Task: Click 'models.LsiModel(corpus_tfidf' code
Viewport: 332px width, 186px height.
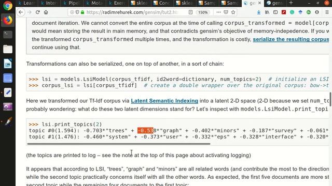Action: point(105,79)
